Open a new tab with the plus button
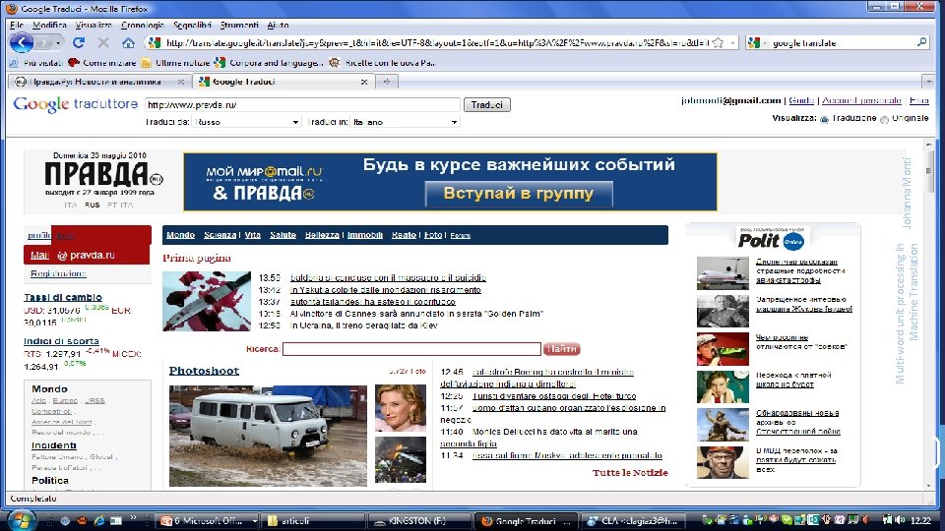Screen dimensions: 945x531 pos(387,82)
